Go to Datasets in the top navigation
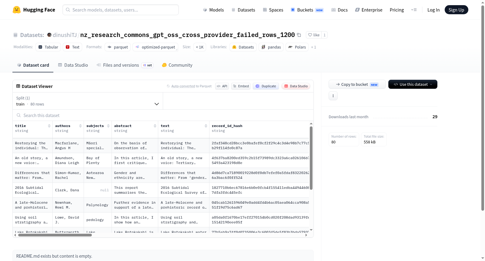485x261 pixels. (x=243, y=10)
